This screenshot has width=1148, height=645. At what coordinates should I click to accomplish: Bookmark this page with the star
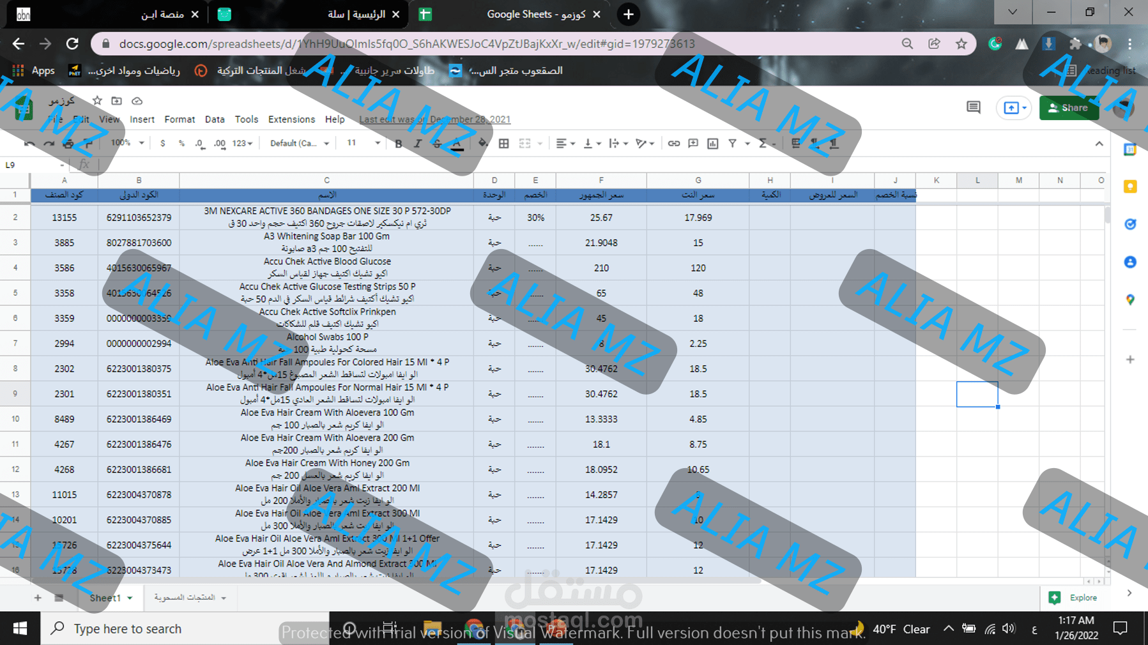[961, 44]
